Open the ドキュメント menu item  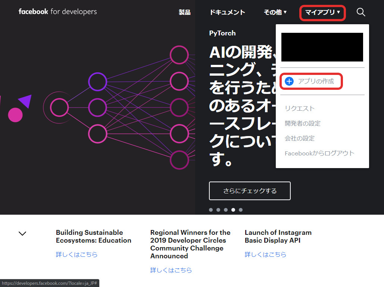[x=227, y=12]
